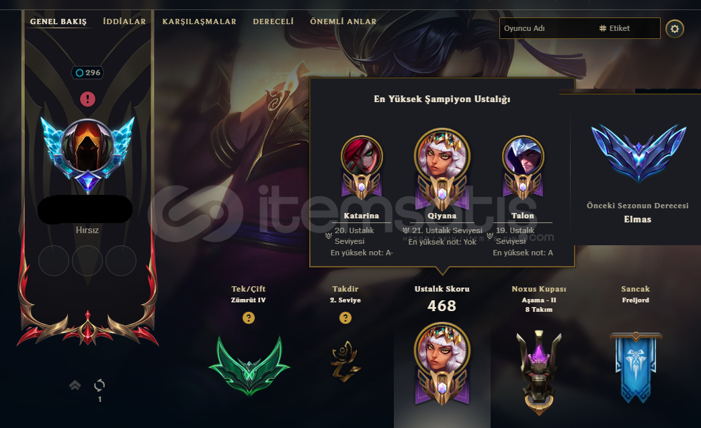
Task: Click the Takdir honor level emblem
Action: tap(345, 362)
